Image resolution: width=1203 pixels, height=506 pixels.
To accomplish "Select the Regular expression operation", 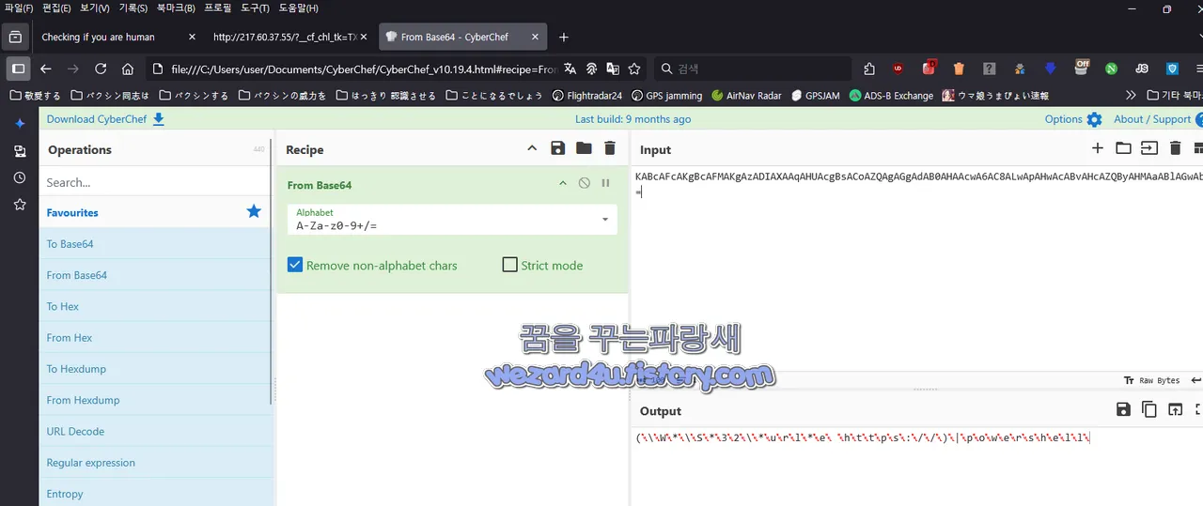I will [155, 462].
